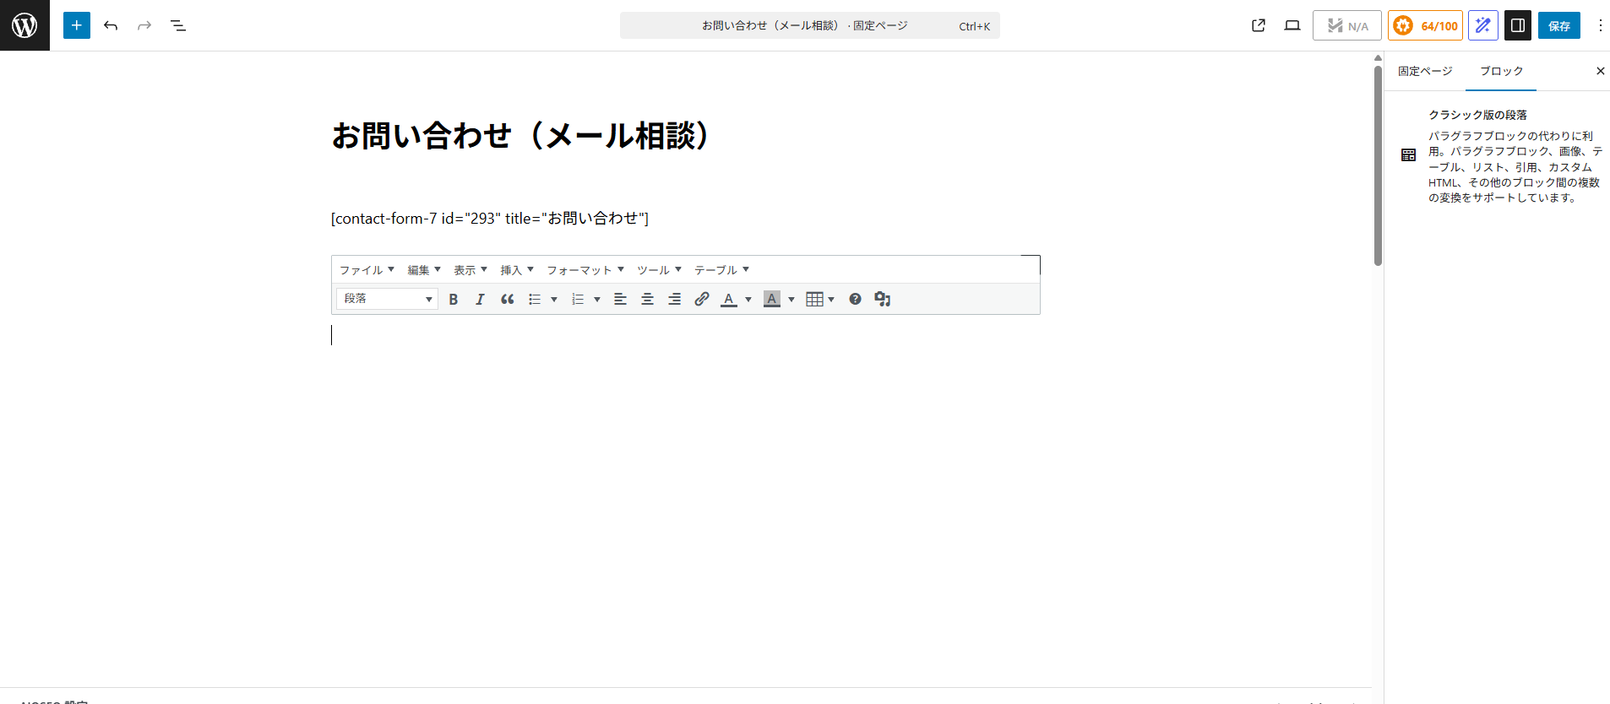Screen dimensions: 1610x704
Task: Switch to the 固定ページ tab
Action: point(1424,71)
